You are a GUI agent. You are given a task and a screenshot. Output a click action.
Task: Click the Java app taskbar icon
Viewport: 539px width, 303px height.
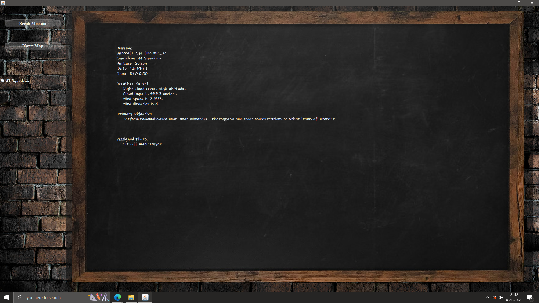(145, 297)
